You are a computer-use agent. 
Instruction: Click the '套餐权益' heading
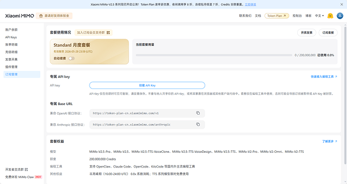tap(57, 141)
